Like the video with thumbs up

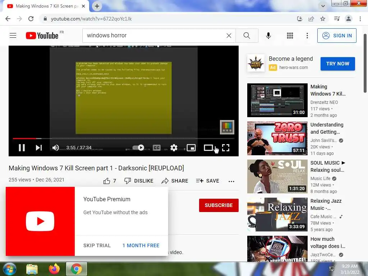(110, 181)
